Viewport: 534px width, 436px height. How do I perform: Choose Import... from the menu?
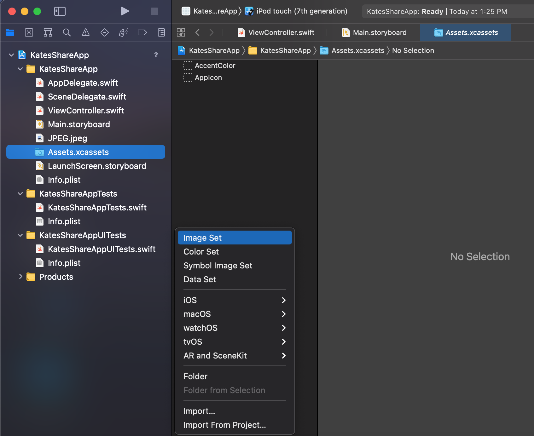point(235,411)
